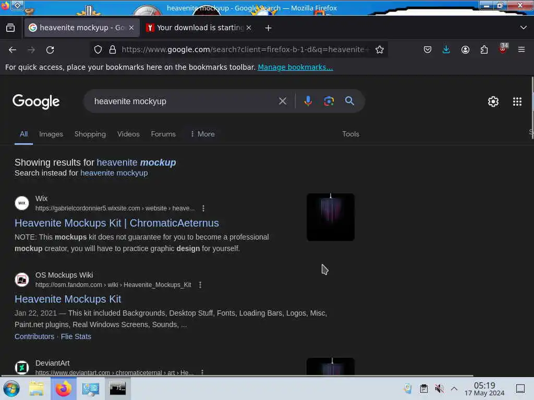Open the Manage bookmarks link

295,67
